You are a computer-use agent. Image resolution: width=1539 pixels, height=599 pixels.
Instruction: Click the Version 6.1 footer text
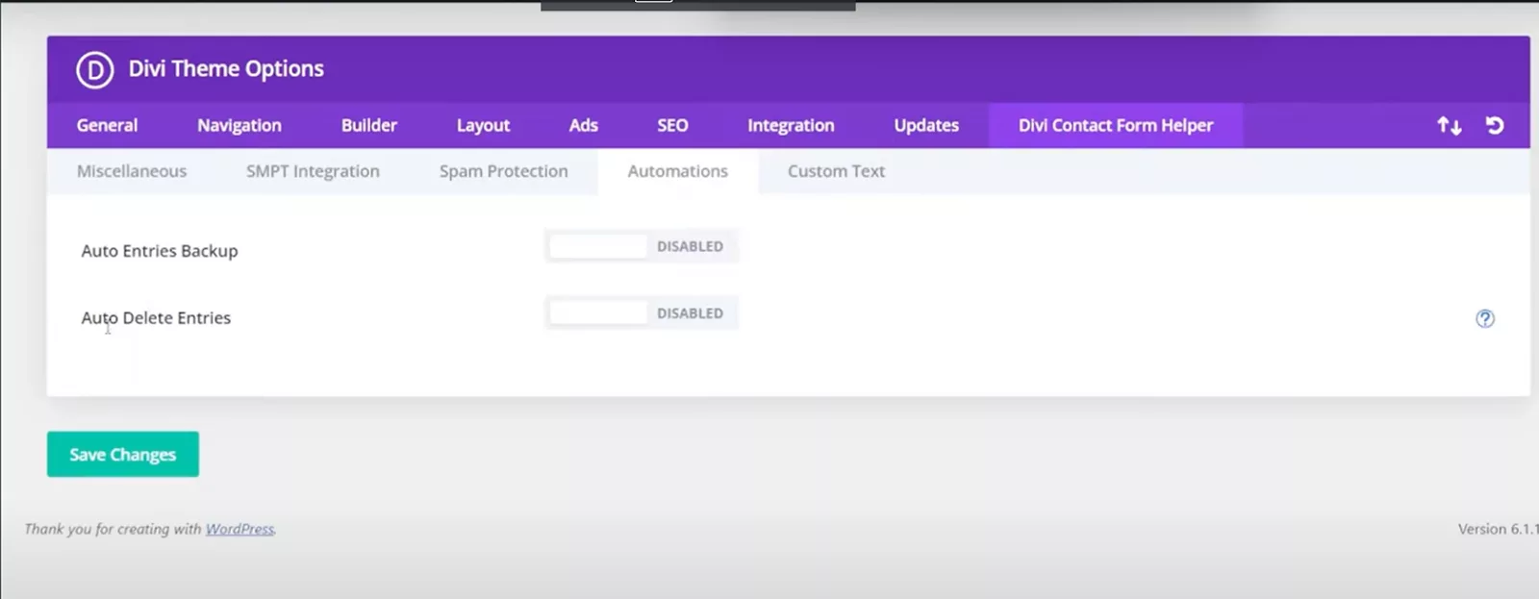(1498, 529)
